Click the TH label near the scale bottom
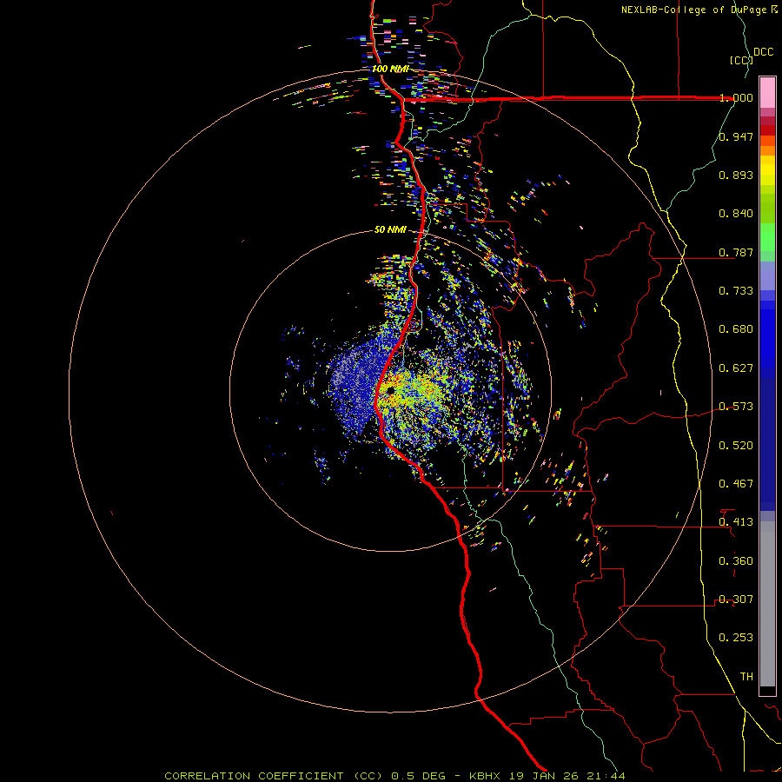The width and height of the screenshot is (782, 782). [x=746, y=677]
